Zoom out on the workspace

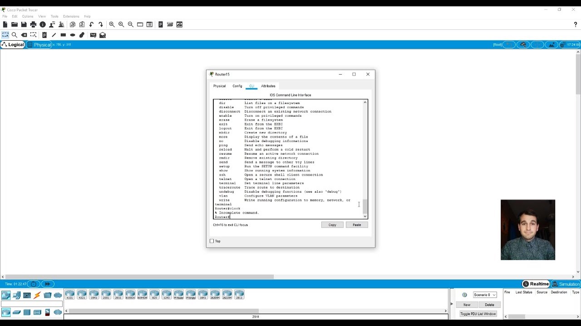131,24
